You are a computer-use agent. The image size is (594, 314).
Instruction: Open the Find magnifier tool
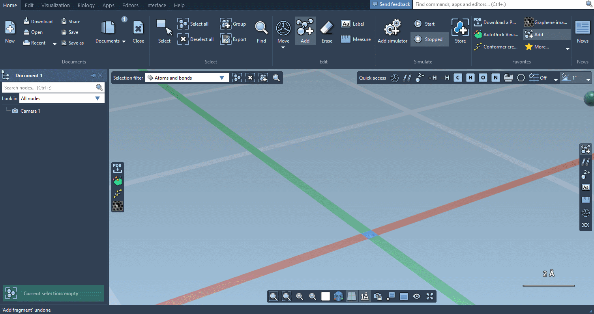(261, 31)
